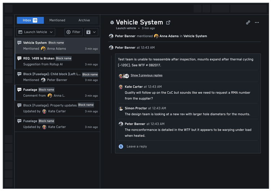Switch to the Inbox tab
271x191 pixels.
[30, 20]
